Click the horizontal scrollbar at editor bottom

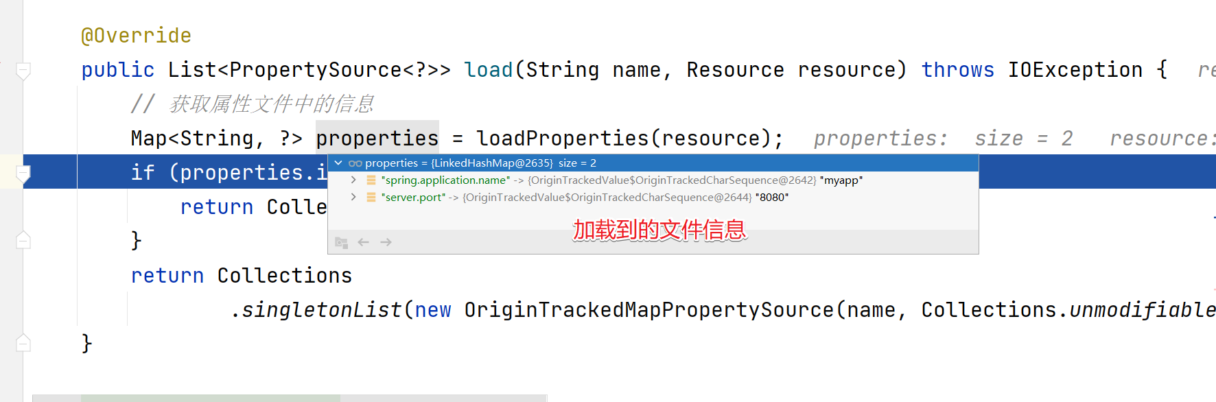coord(289,398)
